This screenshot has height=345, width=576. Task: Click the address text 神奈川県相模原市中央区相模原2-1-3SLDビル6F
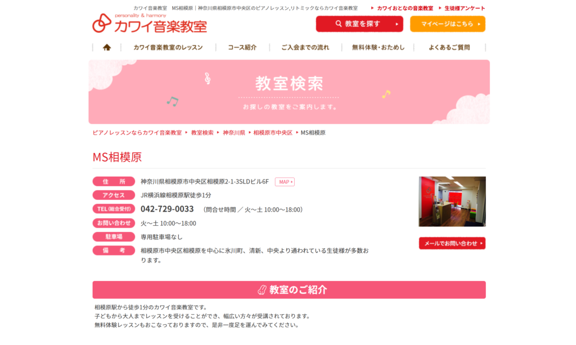coord(205,181)
